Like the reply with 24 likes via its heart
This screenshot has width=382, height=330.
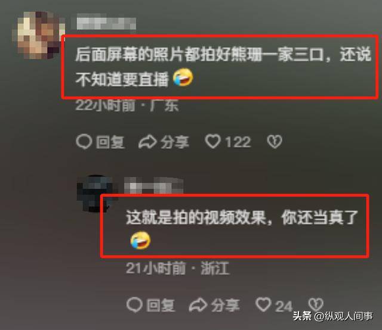[x=263, y=304]
